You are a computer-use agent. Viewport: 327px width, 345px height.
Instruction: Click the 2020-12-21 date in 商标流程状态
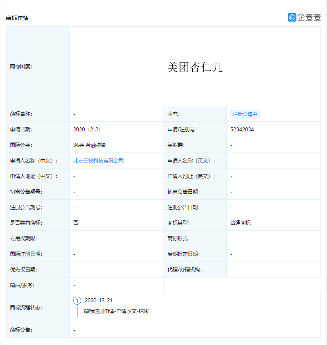(x=98, y=300)
